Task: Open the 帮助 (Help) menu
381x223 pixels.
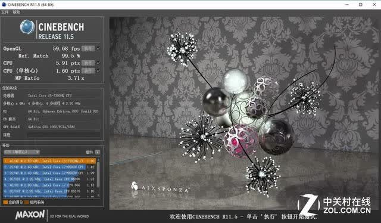Action: click(x=16, y=12)
